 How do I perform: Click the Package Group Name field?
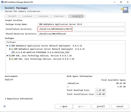coord(82,24)
